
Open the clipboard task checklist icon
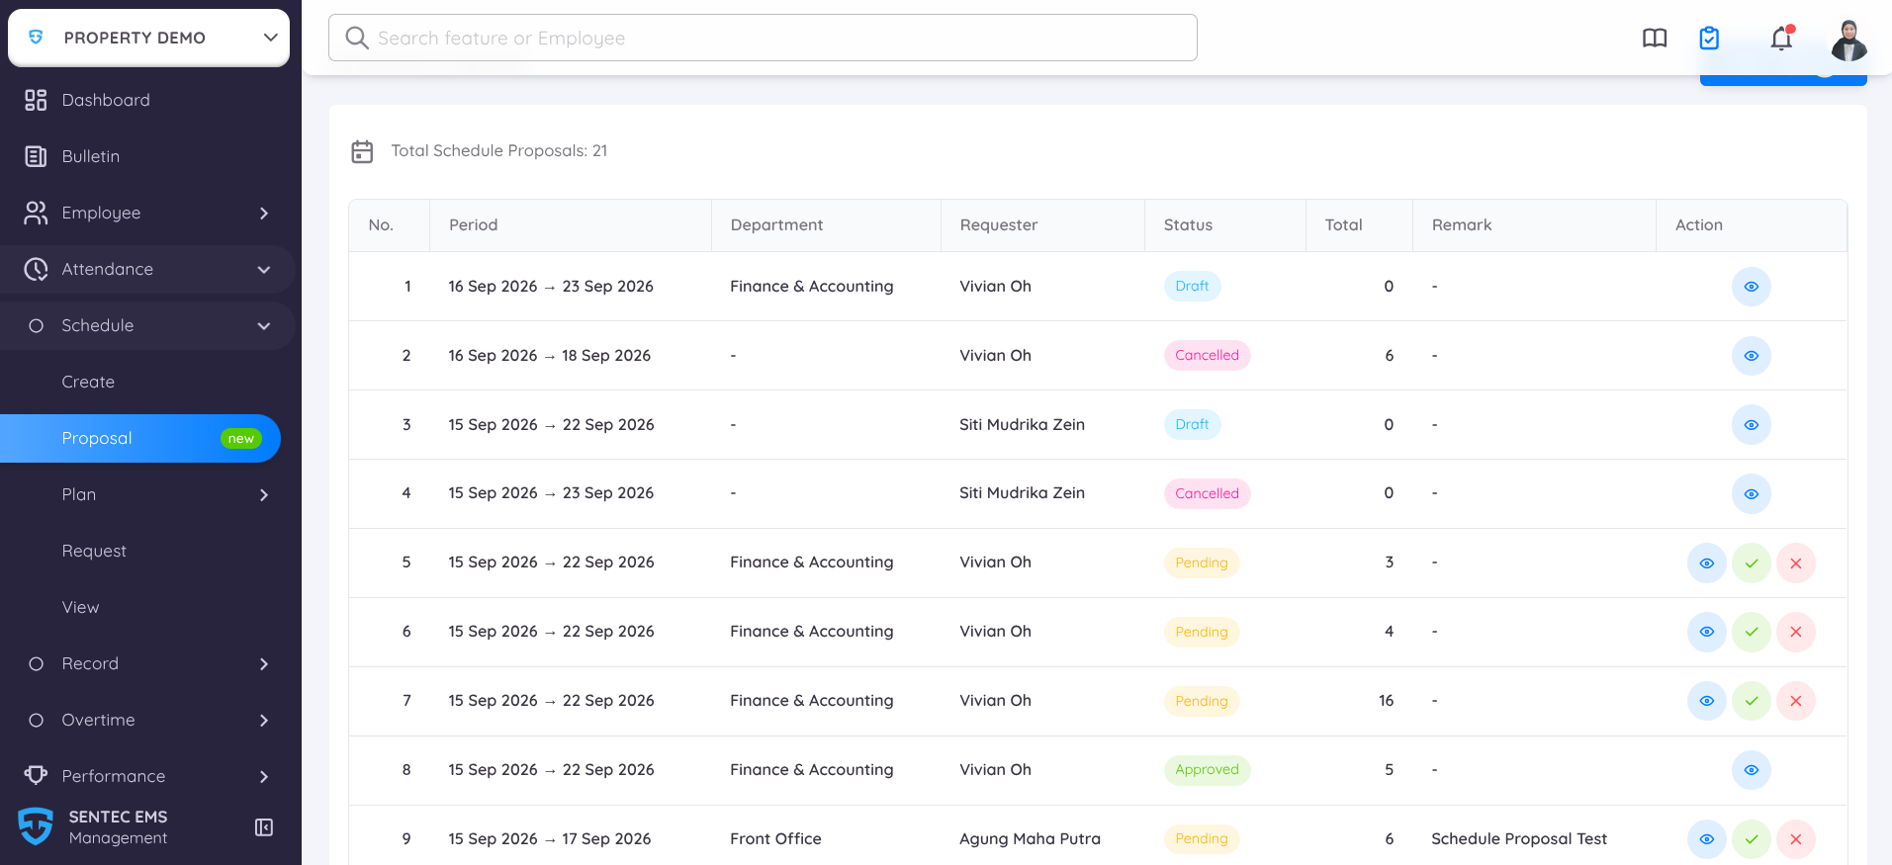[x=1709, y=39]
